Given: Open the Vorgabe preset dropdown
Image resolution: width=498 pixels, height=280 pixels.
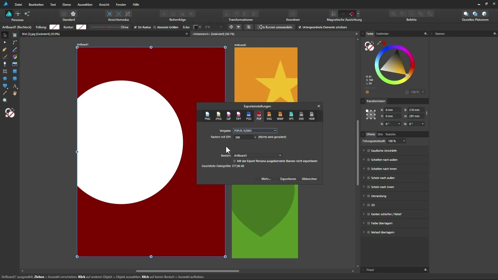Looking at the screenshot, I should 255,131.
